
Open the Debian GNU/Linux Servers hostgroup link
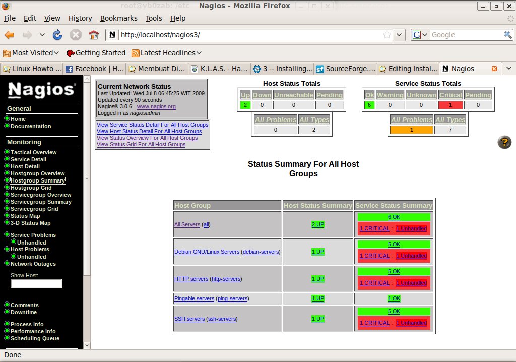pyautogui.click(x=207, y=252)
